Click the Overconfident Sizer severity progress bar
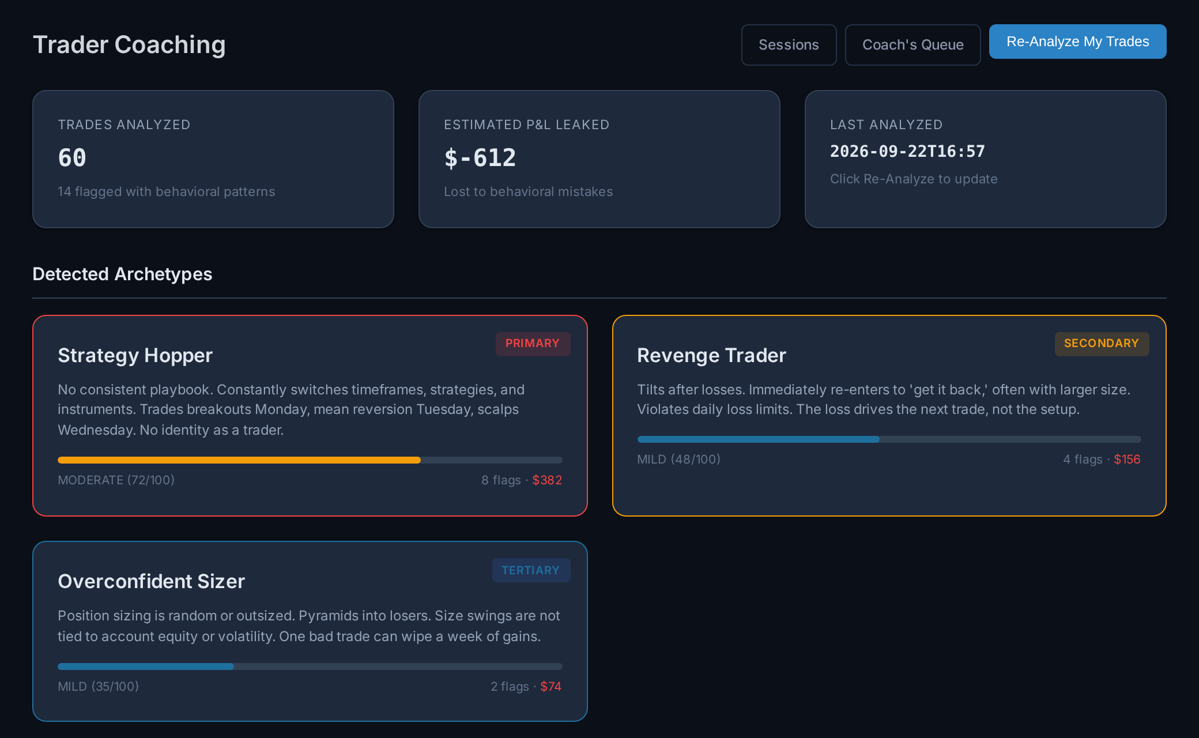This screenshot has height=738, width=1199. click(310, 667)
